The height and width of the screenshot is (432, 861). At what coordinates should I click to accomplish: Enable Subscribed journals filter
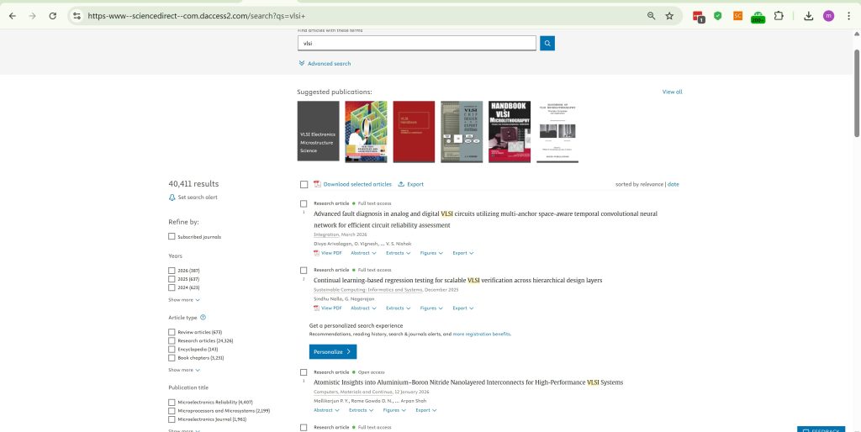tap(172, 236)
